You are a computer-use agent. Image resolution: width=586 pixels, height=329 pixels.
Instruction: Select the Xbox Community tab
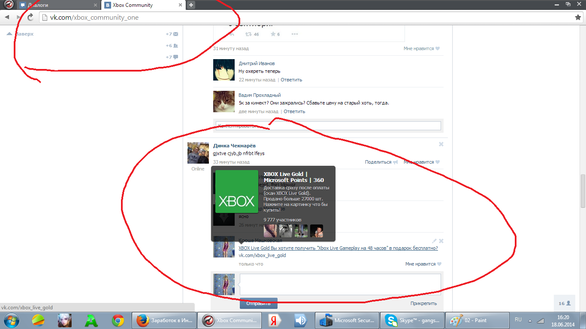144,5
